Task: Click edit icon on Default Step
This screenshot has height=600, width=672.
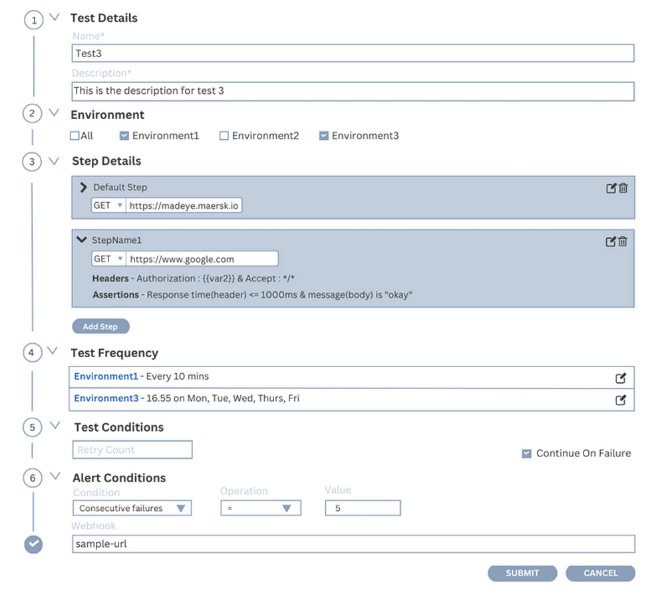Action: pos(611,188)
